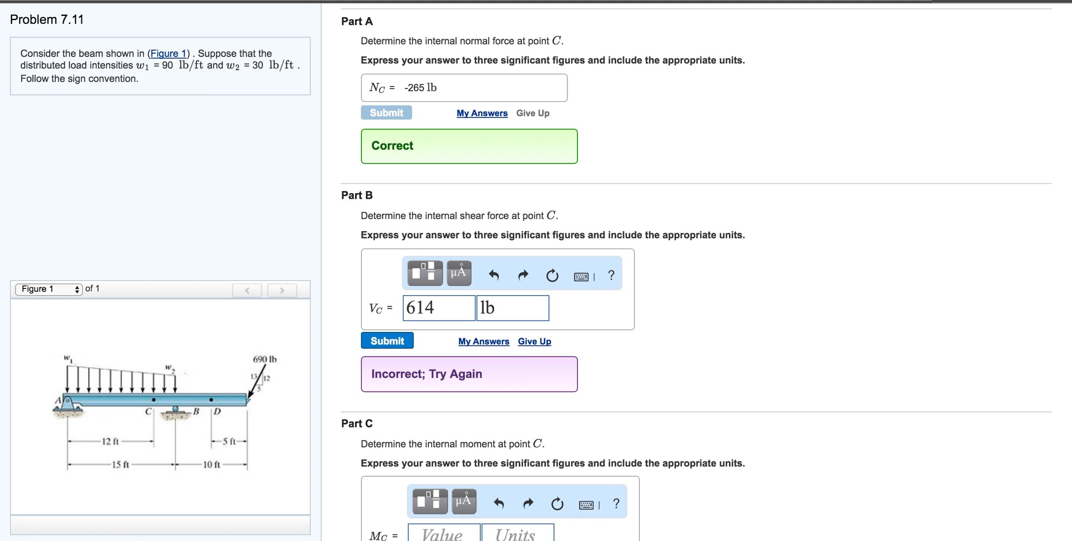Go to next figure with right arrow
This screenshot has height=541, width=1072.
point(282,290)
